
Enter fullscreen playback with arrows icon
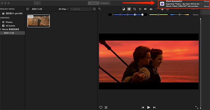click(x=197, y=107)
